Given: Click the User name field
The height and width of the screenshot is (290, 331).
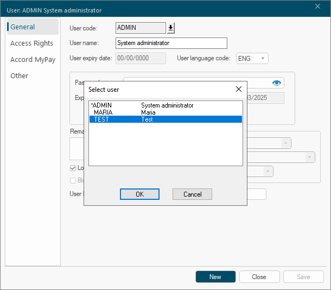Looking at the screenshot, I should tap(171, 43).
